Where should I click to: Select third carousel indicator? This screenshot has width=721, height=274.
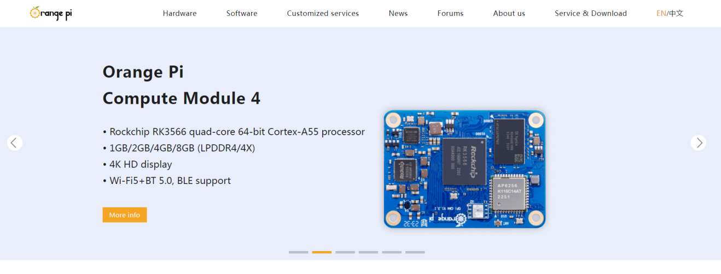[345, 252]
